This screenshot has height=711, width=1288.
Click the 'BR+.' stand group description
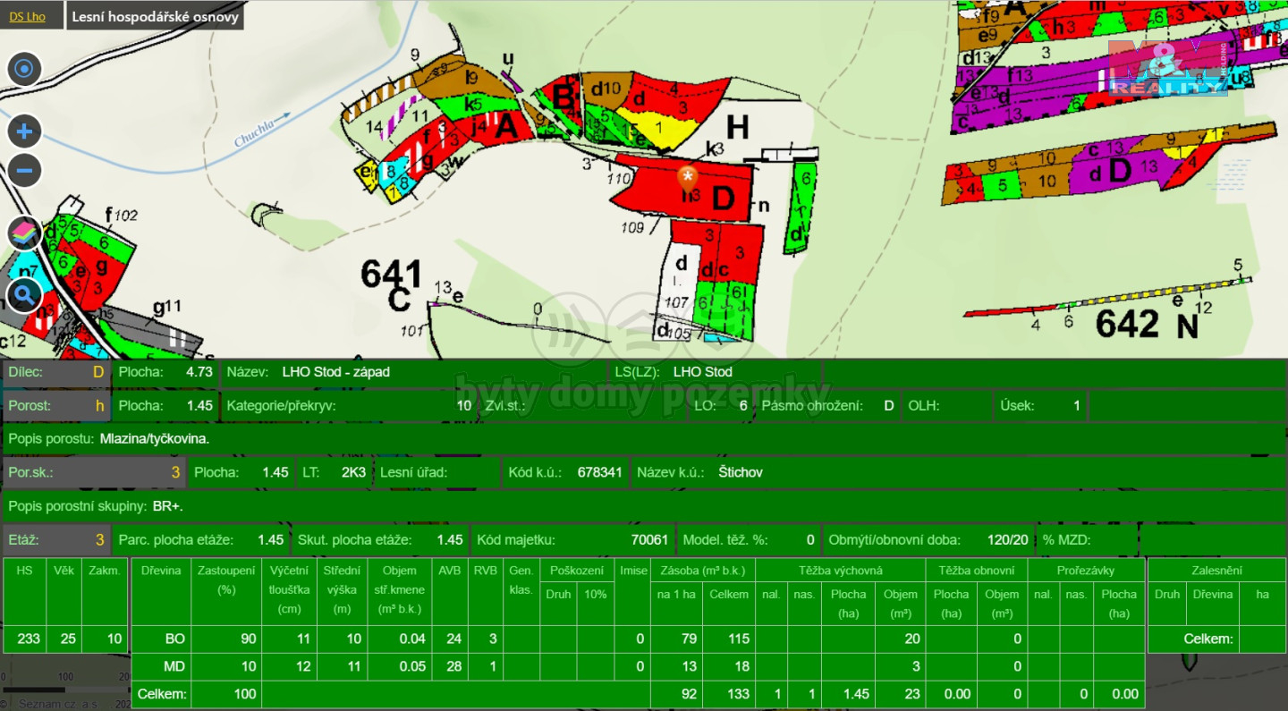pos(168,506)
